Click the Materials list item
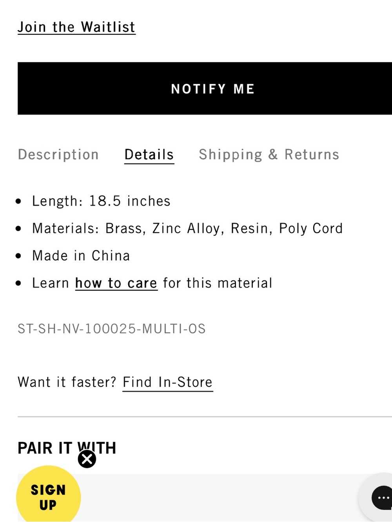 187,228
